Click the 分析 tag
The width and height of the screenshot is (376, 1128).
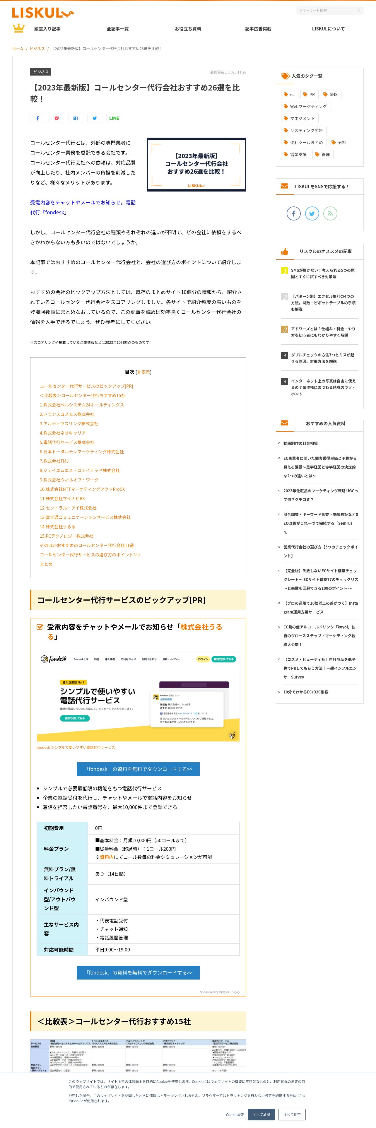[x=339, y=142]
